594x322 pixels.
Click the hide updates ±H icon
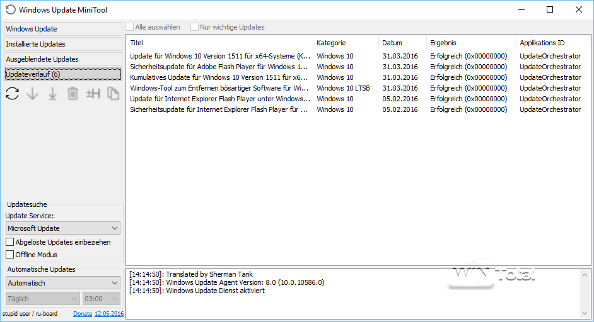93,93
